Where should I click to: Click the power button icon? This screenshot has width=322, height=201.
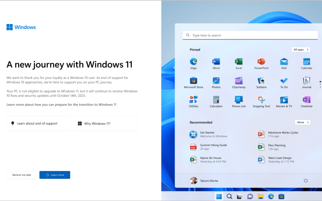(306, 180)
